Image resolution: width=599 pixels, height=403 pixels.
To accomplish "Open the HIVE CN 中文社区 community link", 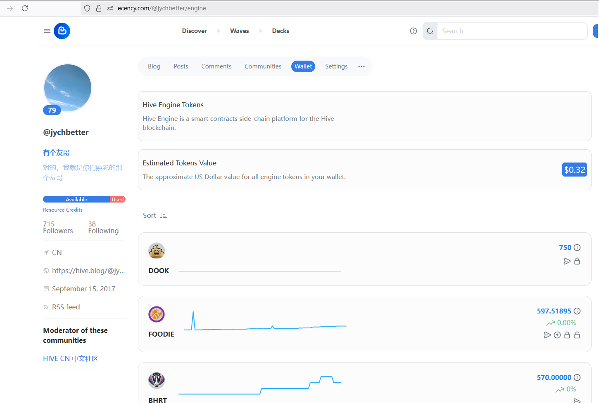I will (x=71, y=358).
